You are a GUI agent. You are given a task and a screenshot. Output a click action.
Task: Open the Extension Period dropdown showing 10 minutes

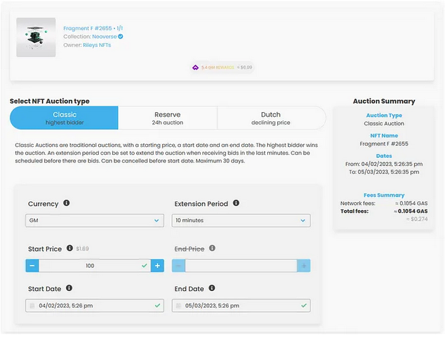(241, 221)
